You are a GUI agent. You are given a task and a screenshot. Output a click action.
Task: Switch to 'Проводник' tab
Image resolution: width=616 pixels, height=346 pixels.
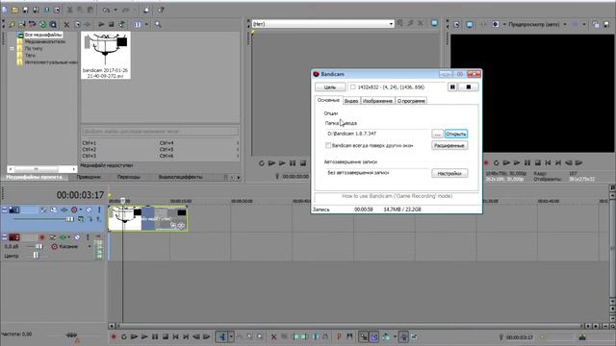click(x=89, y=177)
